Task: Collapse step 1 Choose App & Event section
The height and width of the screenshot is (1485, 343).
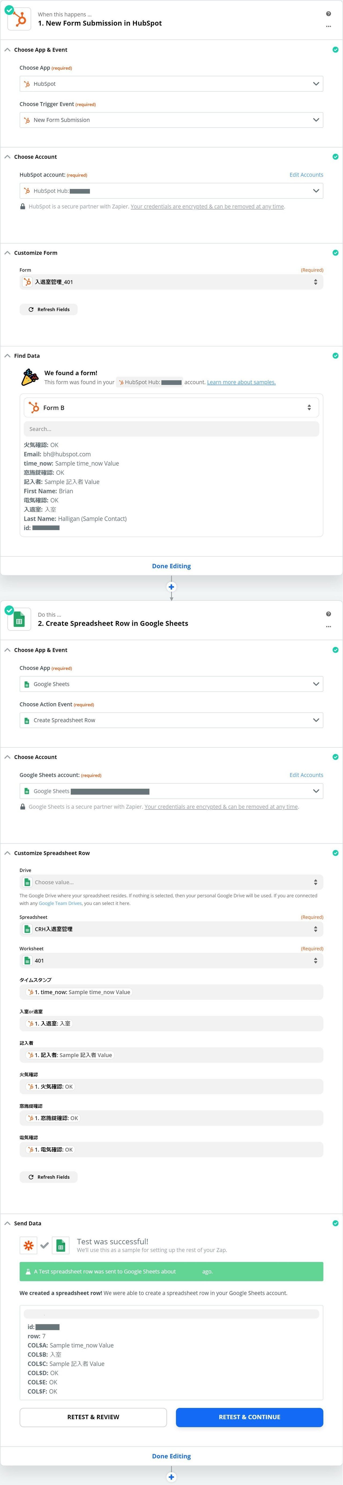Action: pos(8,50)
